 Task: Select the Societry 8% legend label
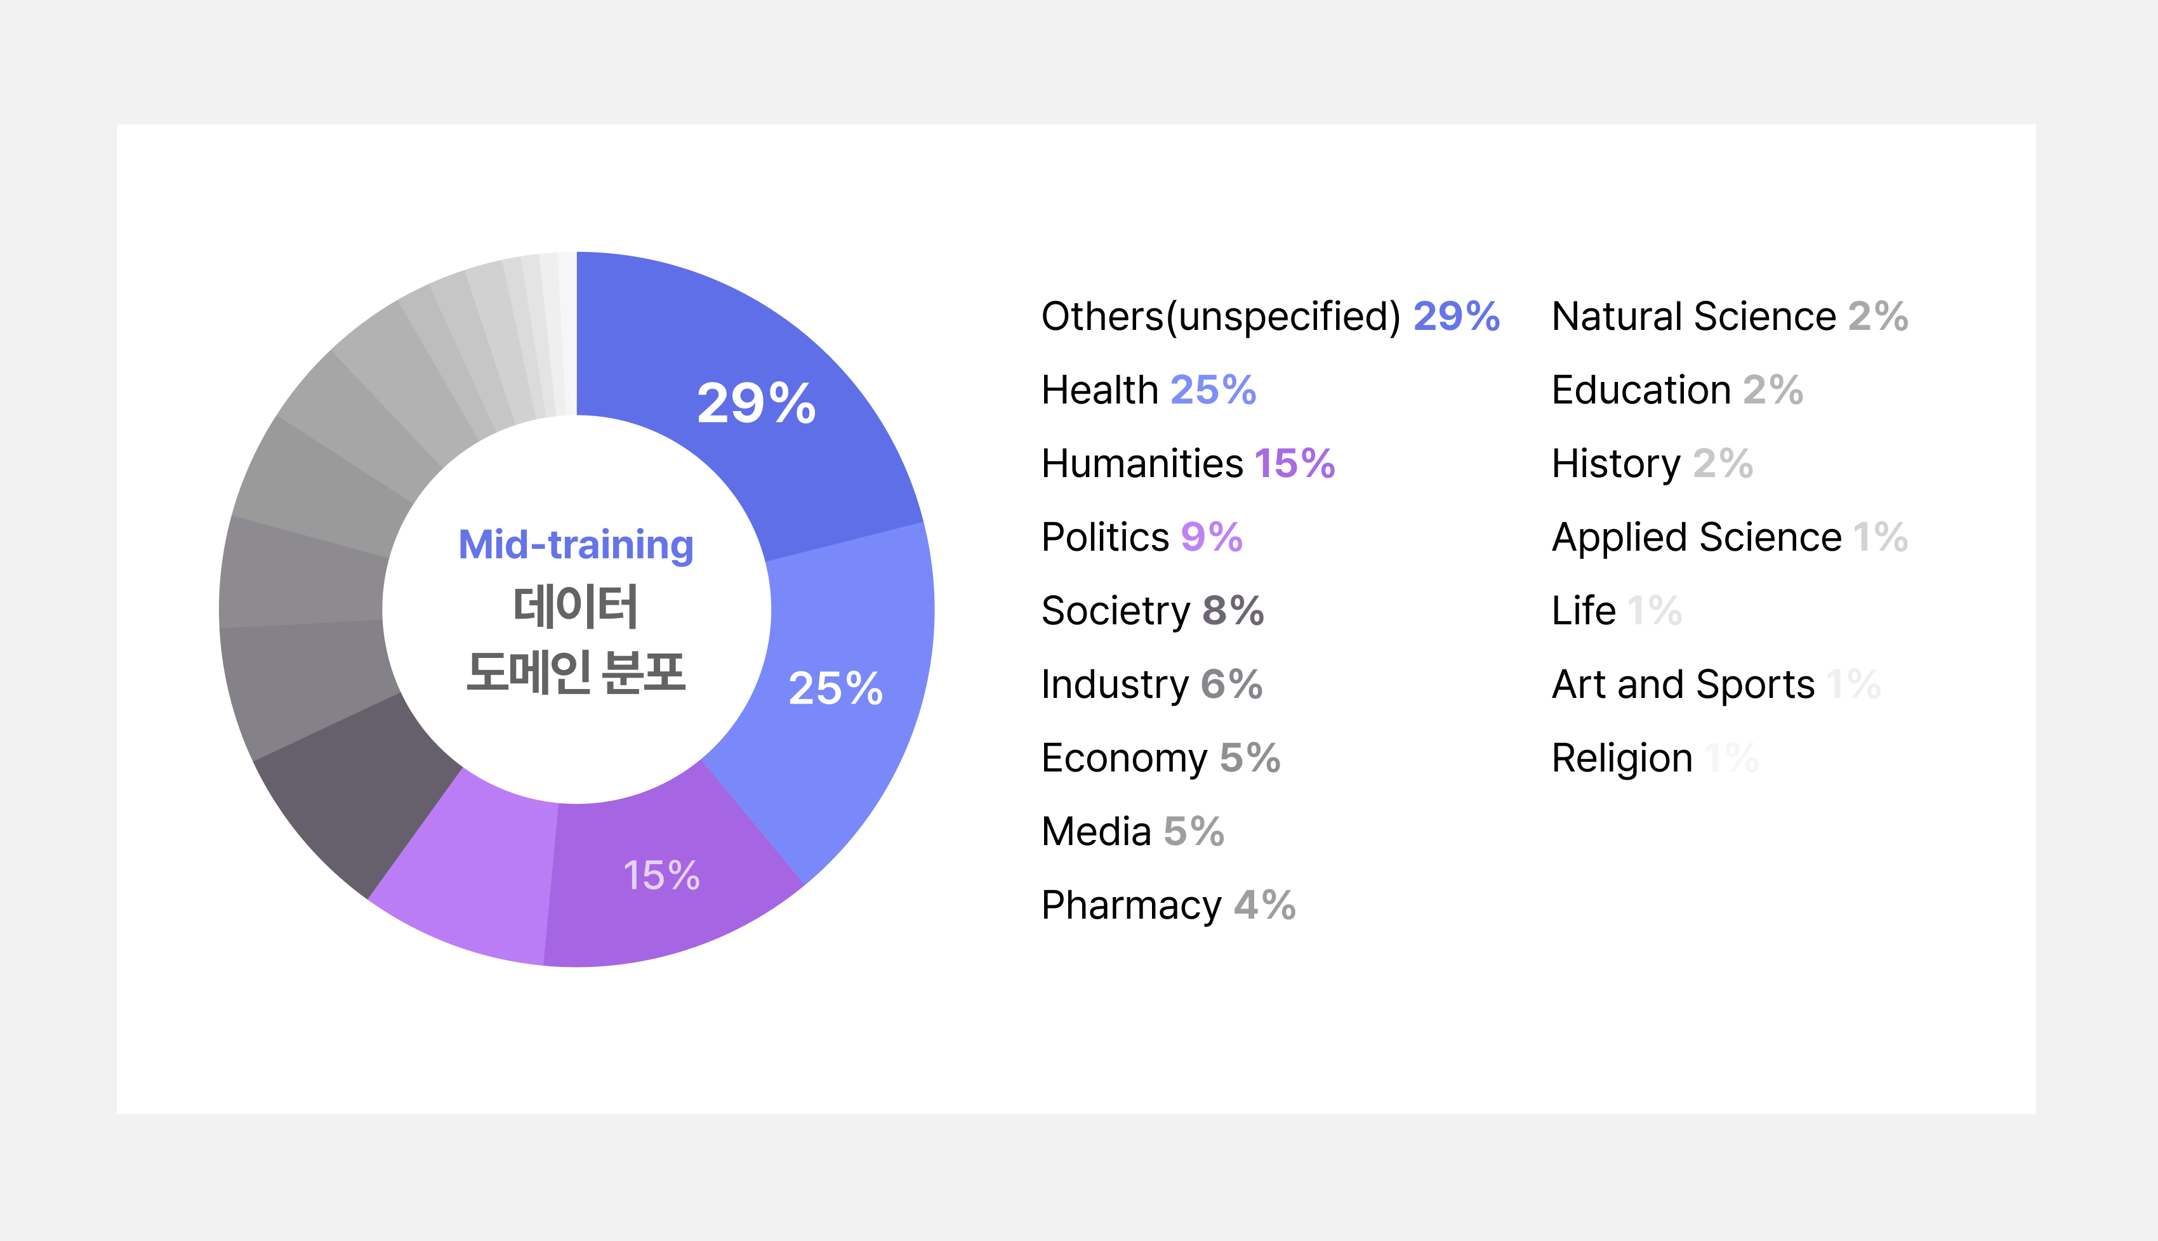pos(1152,611)
